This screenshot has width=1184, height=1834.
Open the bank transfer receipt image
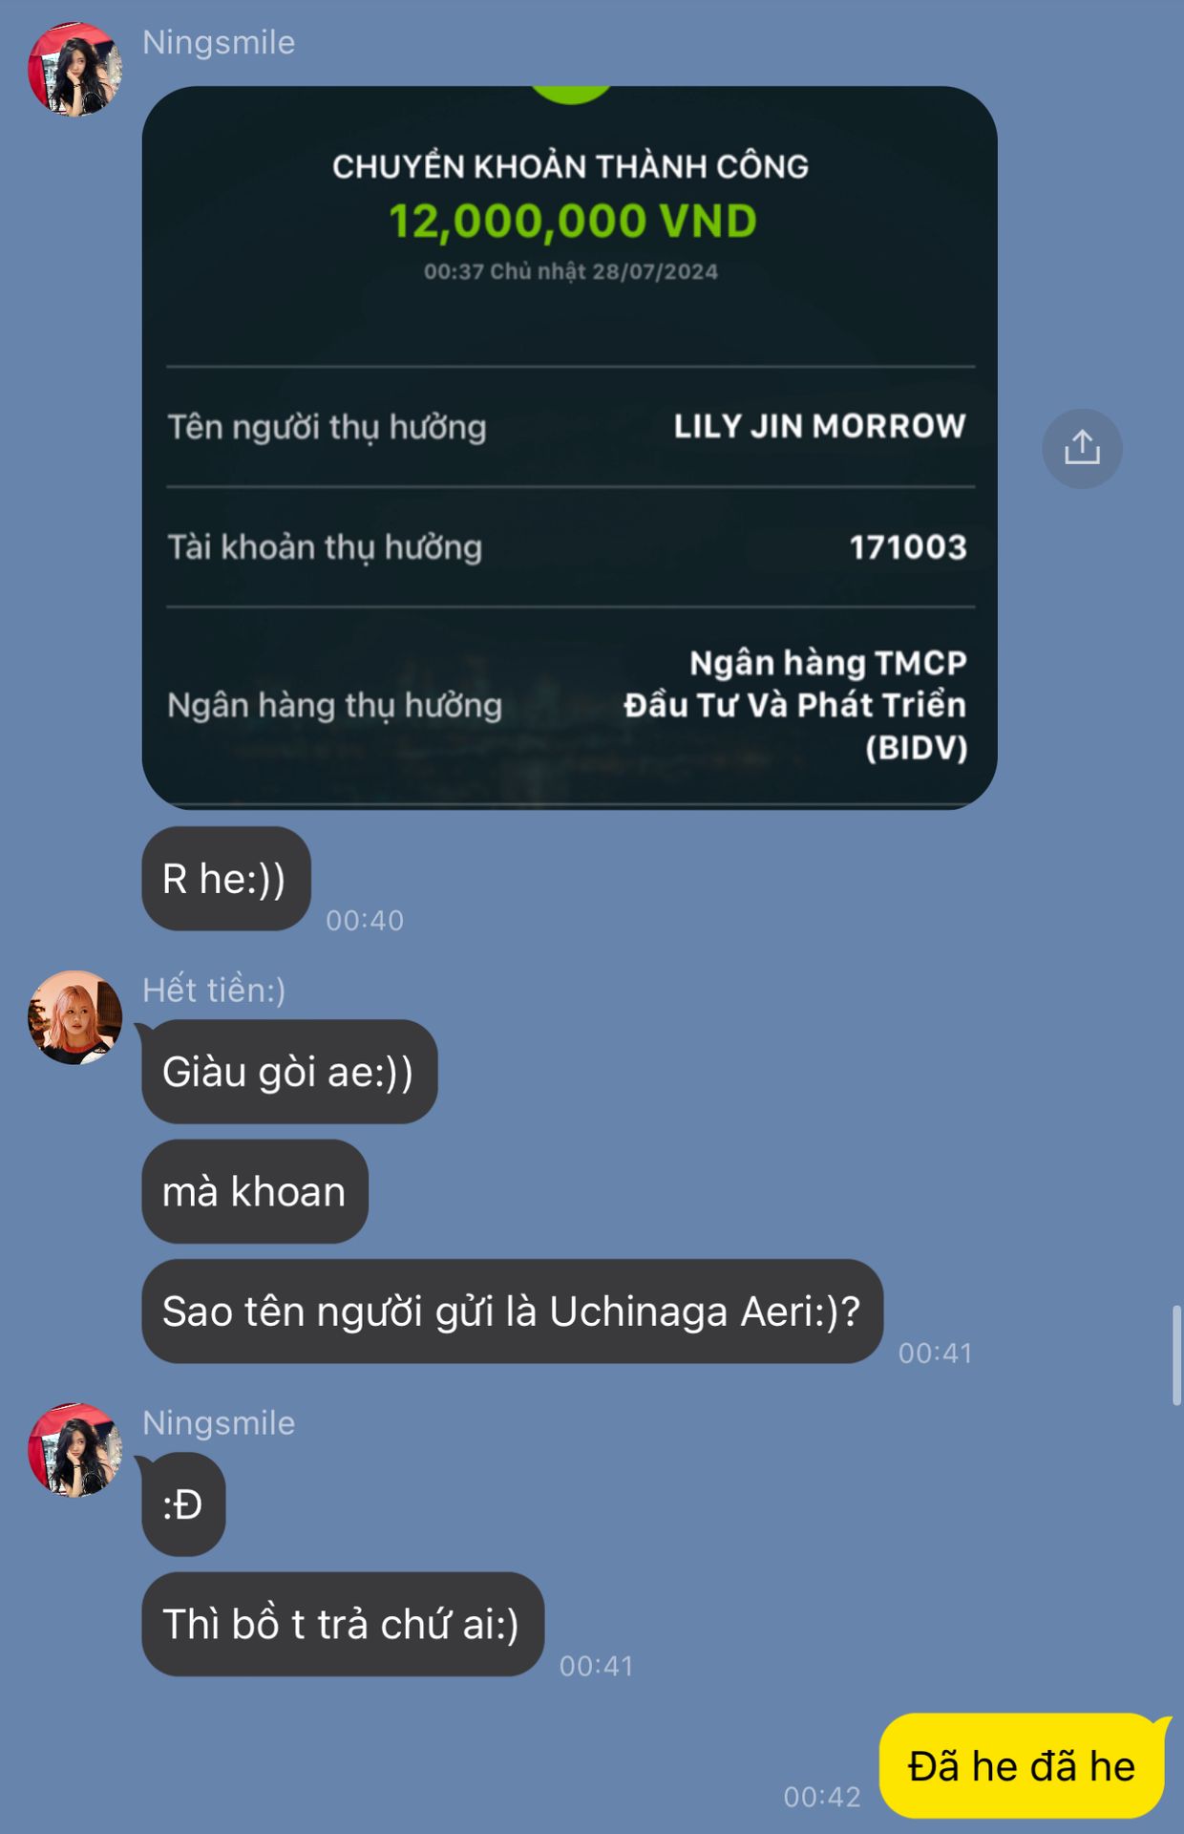[x=570, y=448]
